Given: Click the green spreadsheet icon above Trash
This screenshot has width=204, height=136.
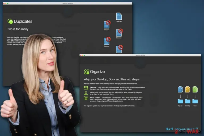Looking at the screenshot, I should tap(195, 89).
